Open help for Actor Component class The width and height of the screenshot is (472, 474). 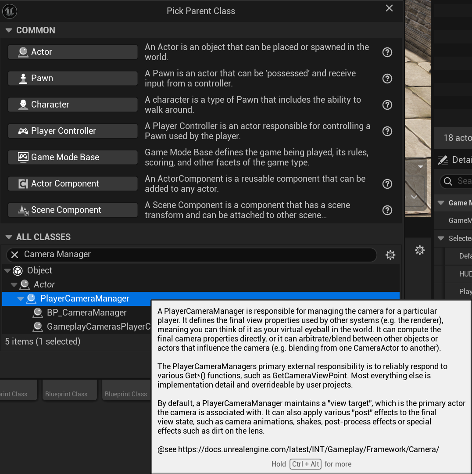(387, 184)
